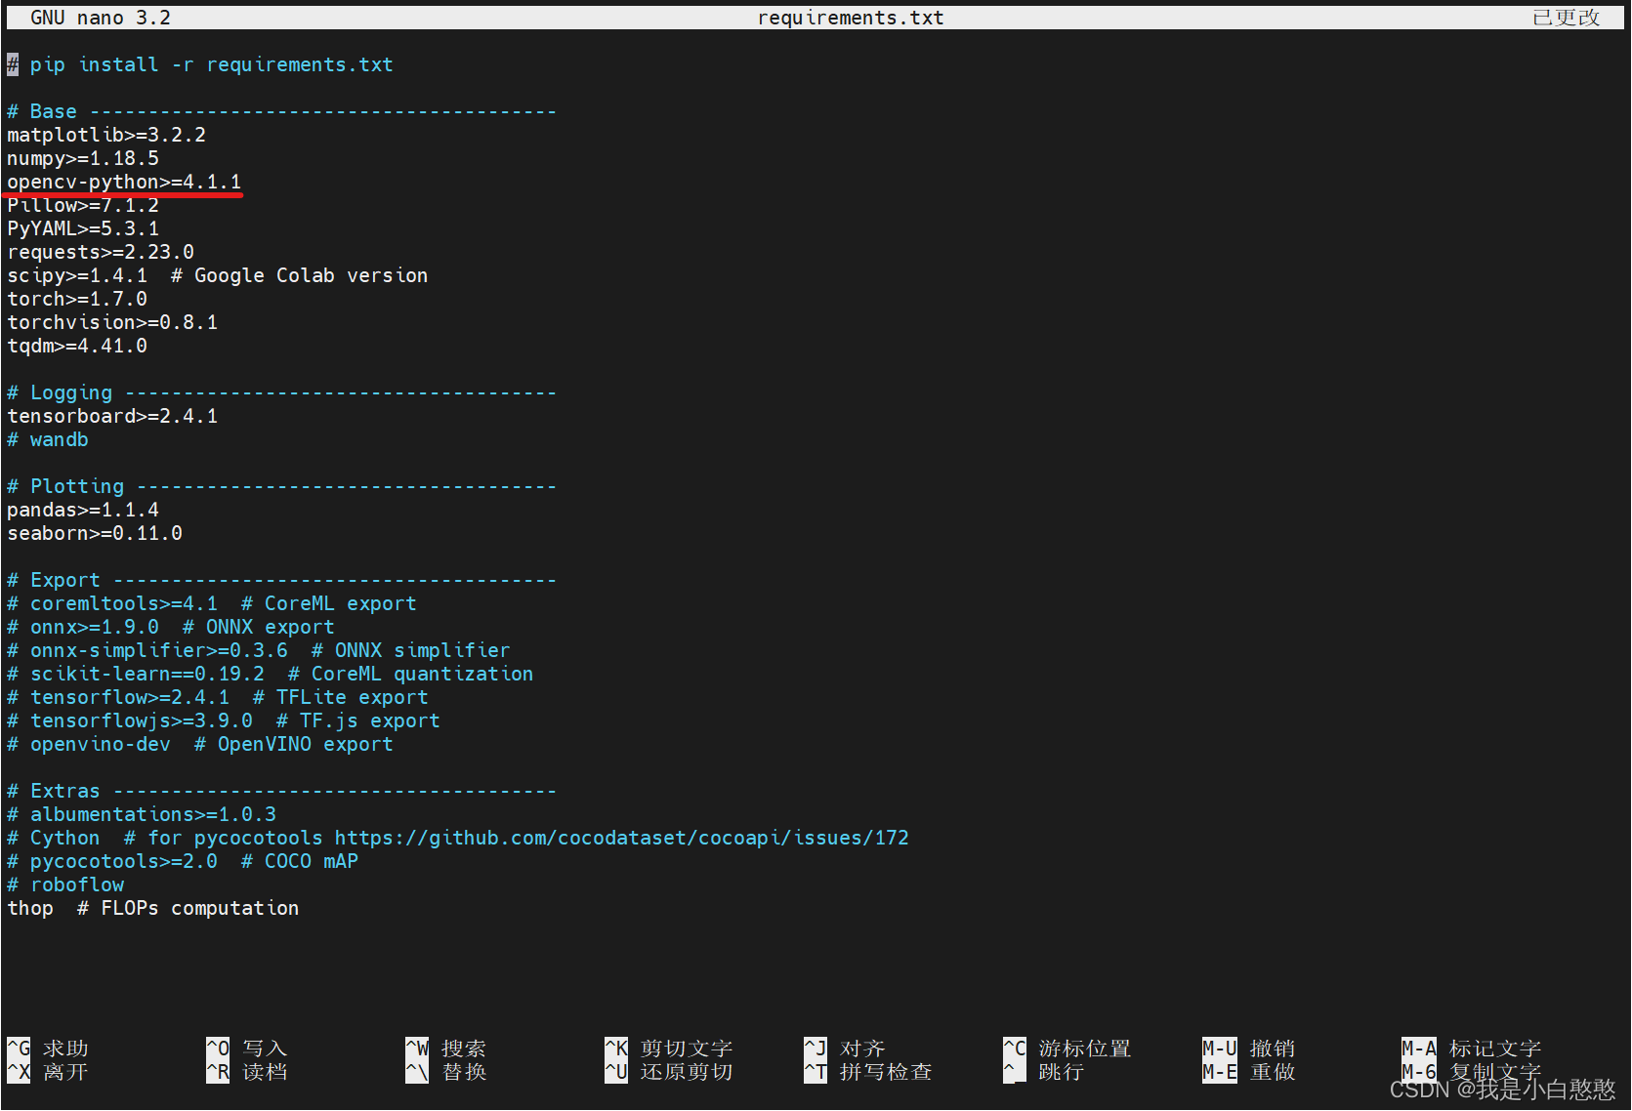Click the openvino-dev comment line
Viewport: 1632px width, 1111px height.
pos(200,744)
